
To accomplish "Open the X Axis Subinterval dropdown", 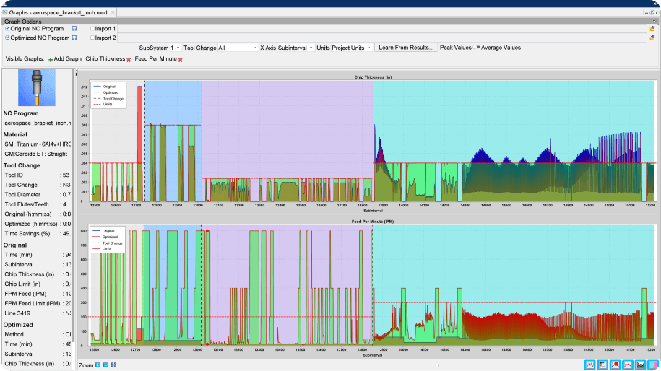I will tap(295, 48).
